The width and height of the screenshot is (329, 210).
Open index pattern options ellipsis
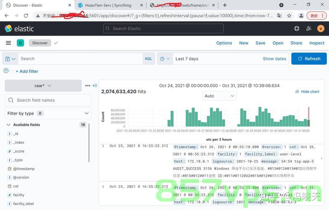(x=88, y=86)
